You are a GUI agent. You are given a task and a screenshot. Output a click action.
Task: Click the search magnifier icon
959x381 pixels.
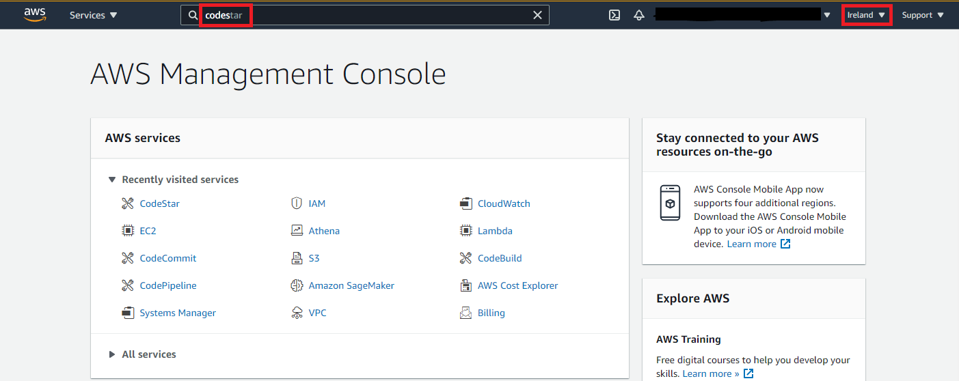(193, 15)
